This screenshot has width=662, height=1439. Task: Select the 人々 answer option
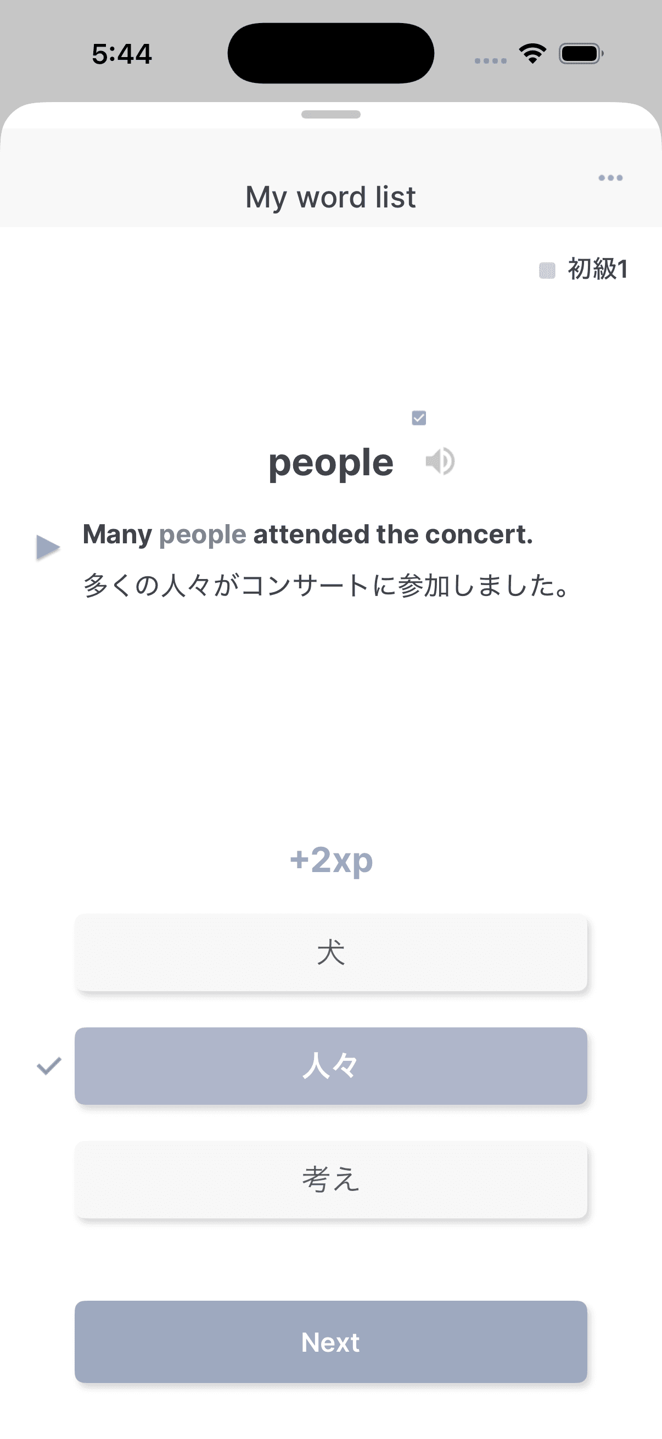tap(330, 1066)
